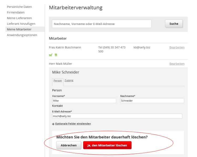Click the Kontakt section label
This screenshot has height=157, width=197.
(x=58, y=106)
